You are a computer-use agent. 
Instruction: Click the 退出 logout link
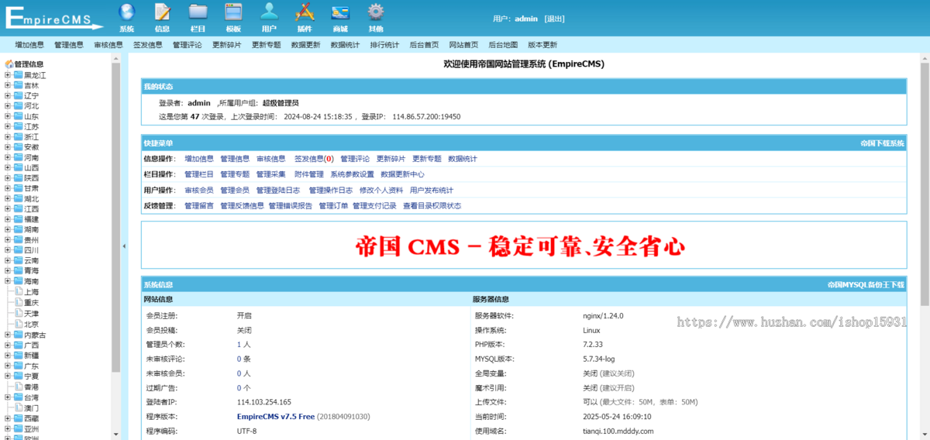tap(554, 19)
